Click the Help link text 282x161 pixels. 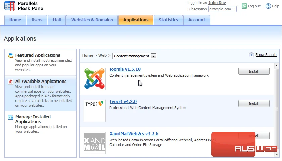pos(275,6)
